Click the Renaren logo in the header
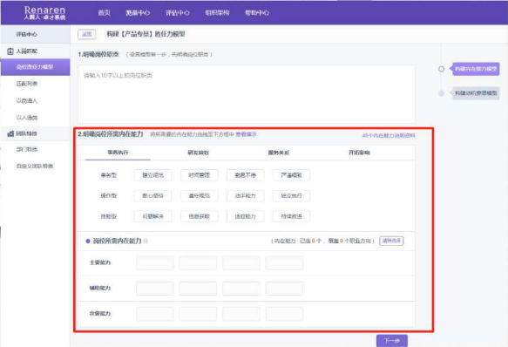The width and height of the screenshot is (508, 347). pos(44,13)
